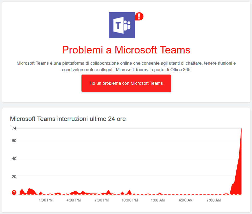
Task: Click the Microsoft Teams description paragraph
Action: [x=126, y=66]
